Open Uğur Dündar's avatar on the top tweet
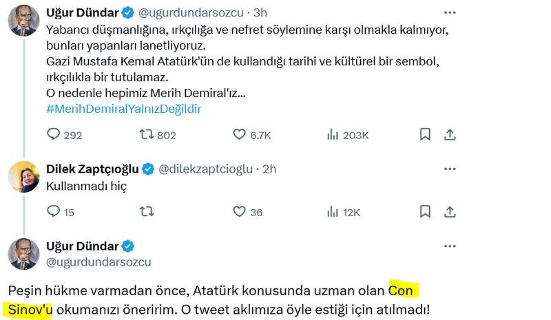This screenshot has height=320, width=551. pos(23,21)
